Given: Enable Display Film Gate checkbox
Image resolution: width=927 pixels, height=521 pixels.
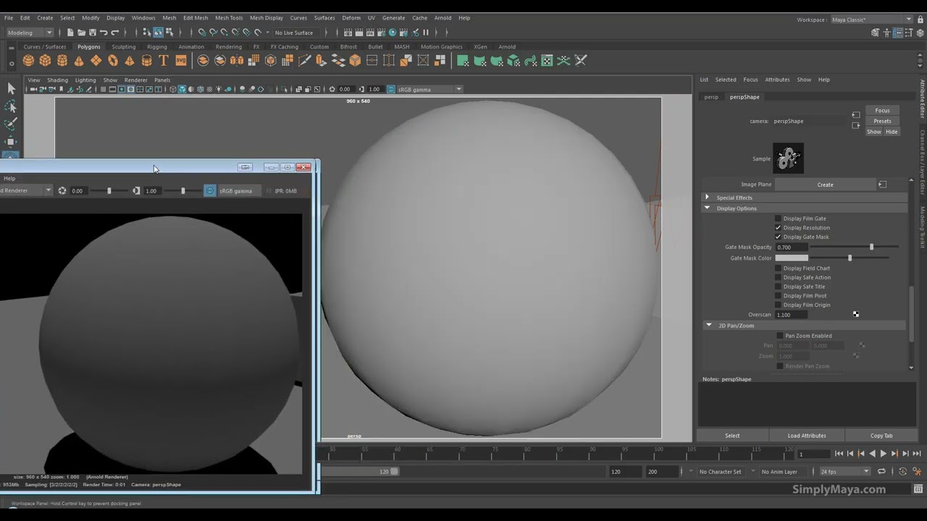Looking at the screenshot, I should pyautogui.click(x=779, y=219).
